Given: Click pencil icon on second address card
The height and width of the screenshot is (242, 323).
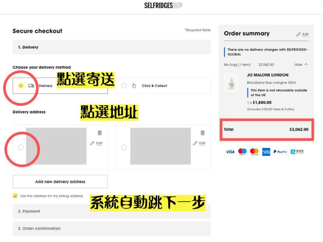Looking at the screenshot, I should coord(195,143).
